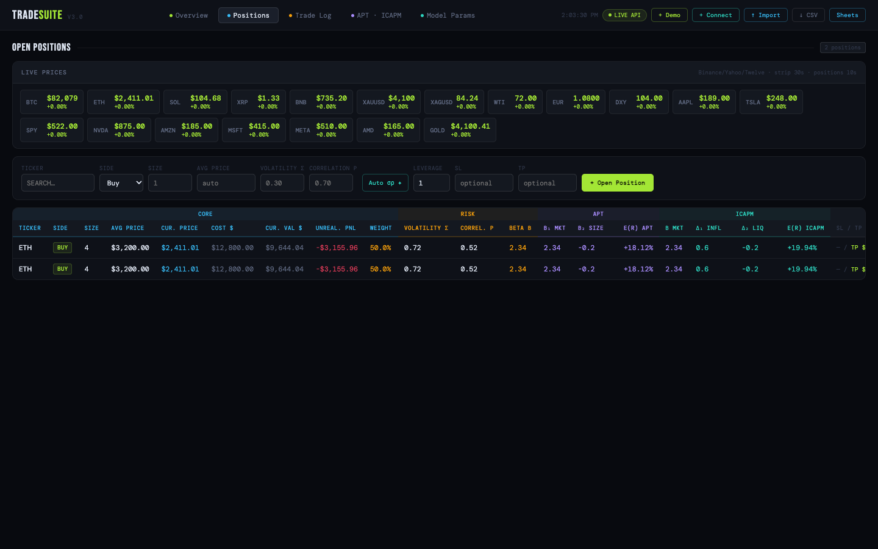
Task: Open the Side Buy dropdown
Action: point(121,183)
